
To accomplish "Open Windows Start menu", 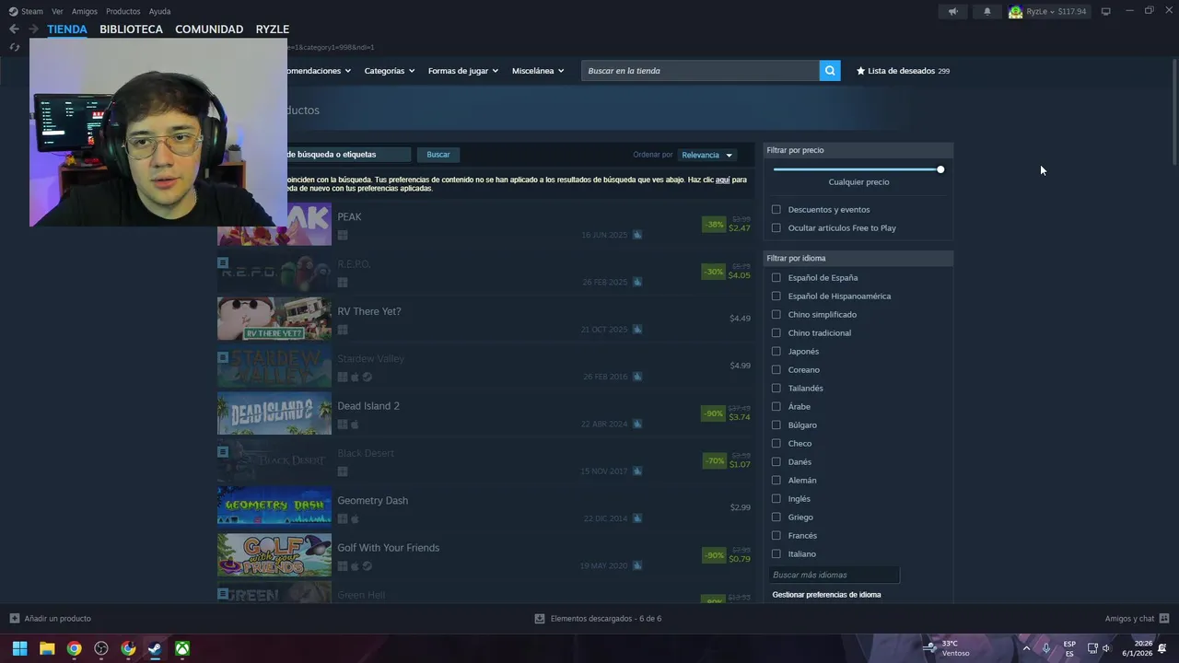I will click(x=19, y=648).
